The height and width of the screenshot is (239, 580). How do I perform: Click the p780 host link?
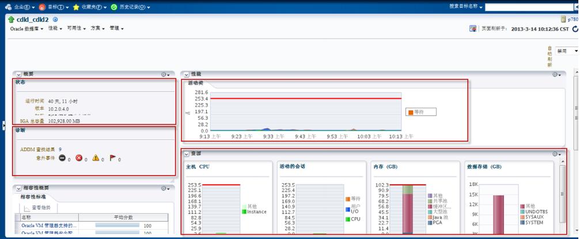(573, 20)
